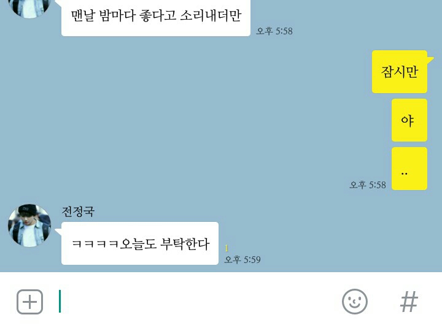Tap the yellow 잠시만 message bubble
The image size is (442, 331).
pos(400,72)
